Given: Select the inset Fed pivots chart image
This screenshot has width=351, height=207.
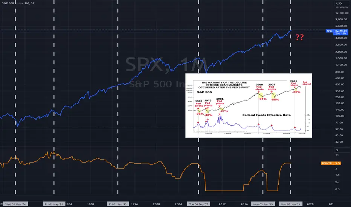Looking at the screenshot, I should (x=249, y=105).
